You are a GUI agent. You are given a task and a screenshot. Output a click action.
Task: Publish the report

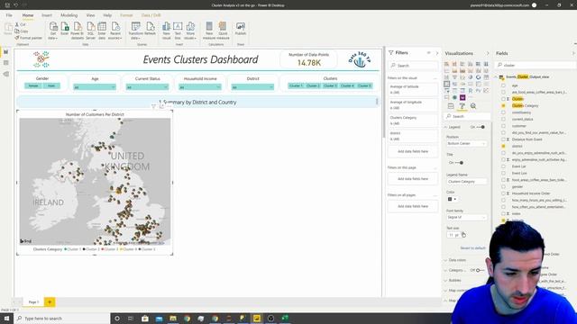(x=241, y=29)
